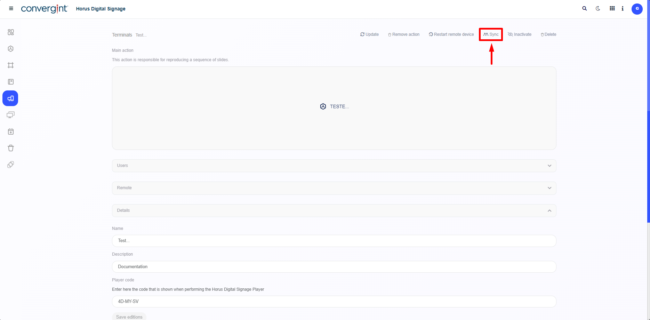
Task: Click the Sync button
Action: tap(491, 34)
